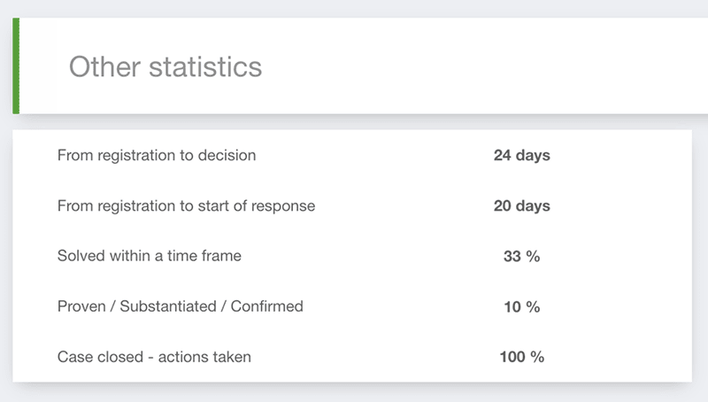Click the word Other in the header
Viewport: 708px width, 402px height.
pyautogui.click(x=104, y=66)
